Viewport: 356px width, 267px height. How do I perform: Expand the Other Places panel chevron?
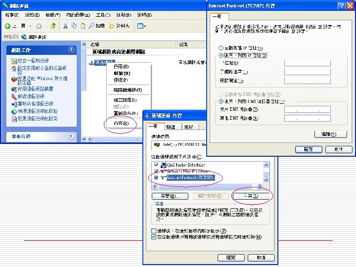pos(71,136)
